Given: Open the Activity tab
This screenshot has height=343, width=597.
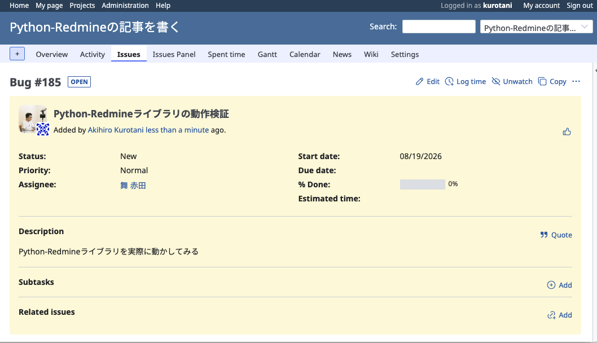Looking at the screenshot, I should (92, 54).
